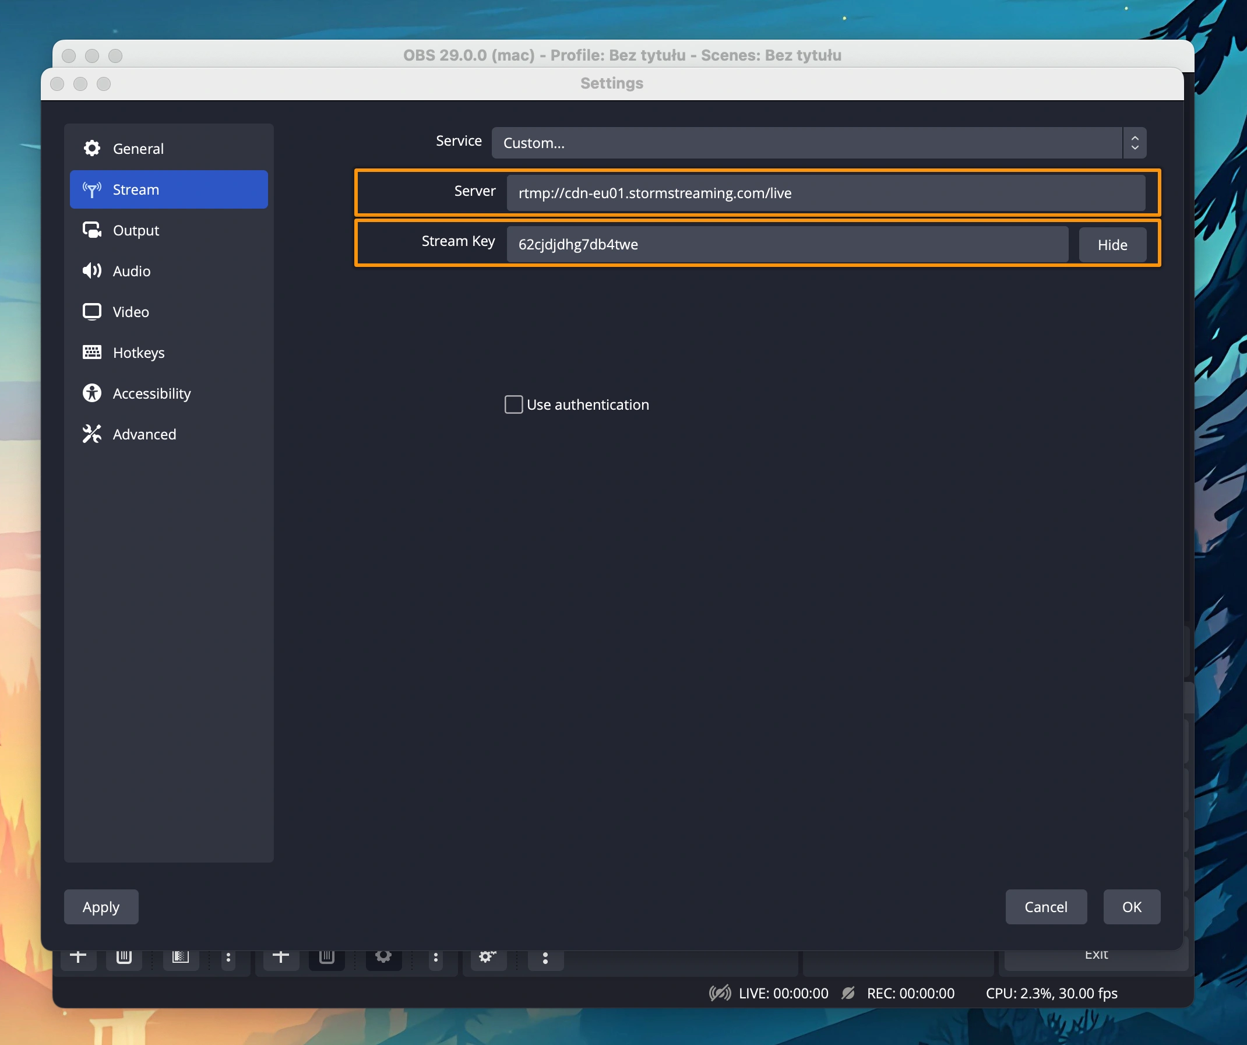
Task: Open the Audio settings section
Action: (131, 271)
